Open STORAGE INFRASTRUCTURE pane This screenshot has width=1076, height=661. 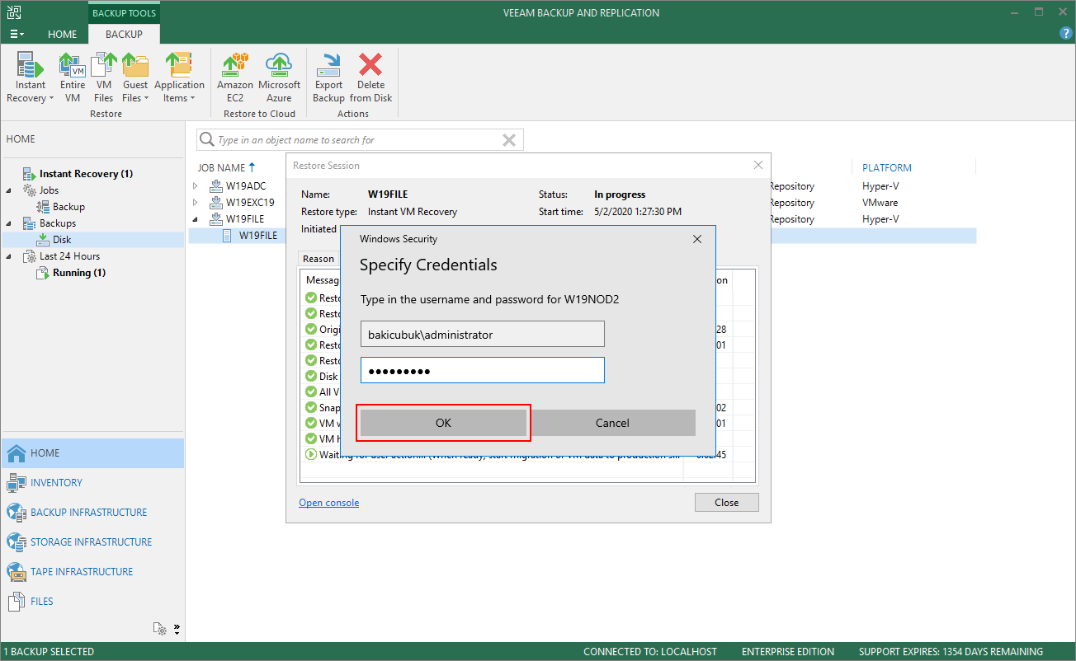point(92,542)
